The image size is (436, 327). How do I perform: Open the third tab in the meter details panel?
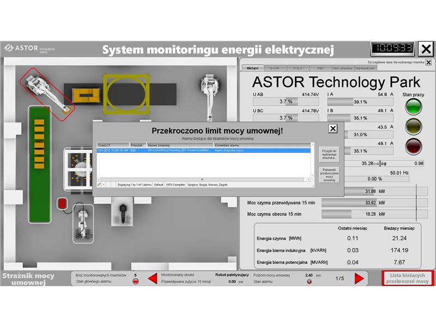click(x=297, y=68)
